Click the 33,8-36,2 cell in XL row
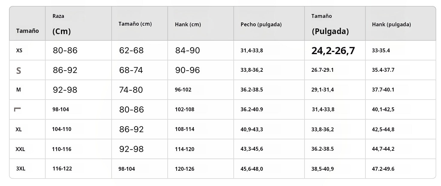 pyautogui.click(x=322, y=129)
